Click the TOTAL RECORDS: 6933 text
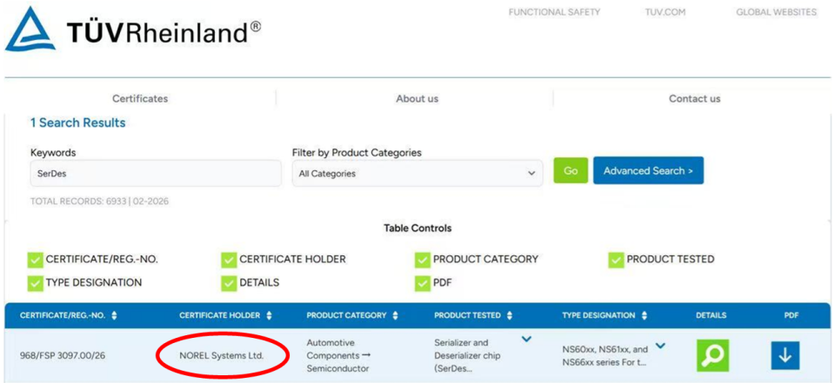This screenshot has height=383, width=835. point(99,202)
